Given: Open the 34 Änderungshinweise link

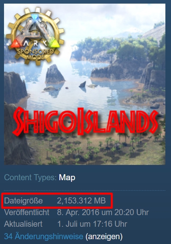Looking at the screenshot, I should [x=44, y=236].
